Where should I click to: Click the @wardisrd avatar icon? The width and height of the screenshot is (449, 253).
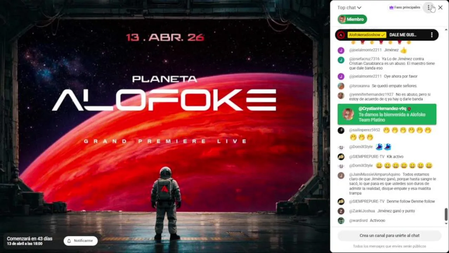341,221
